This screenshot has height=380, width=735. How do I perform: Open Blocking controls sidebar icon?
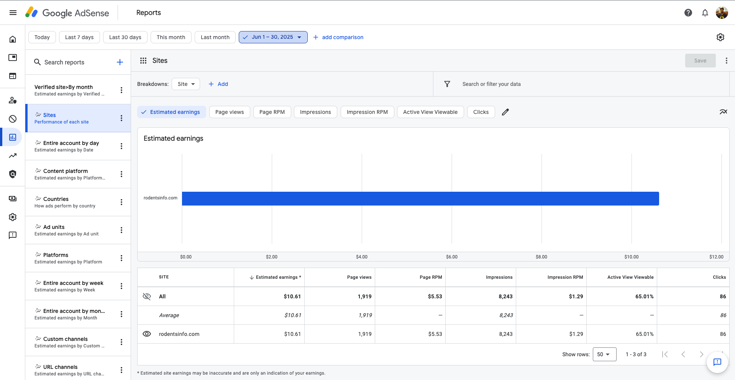(13, 119)
